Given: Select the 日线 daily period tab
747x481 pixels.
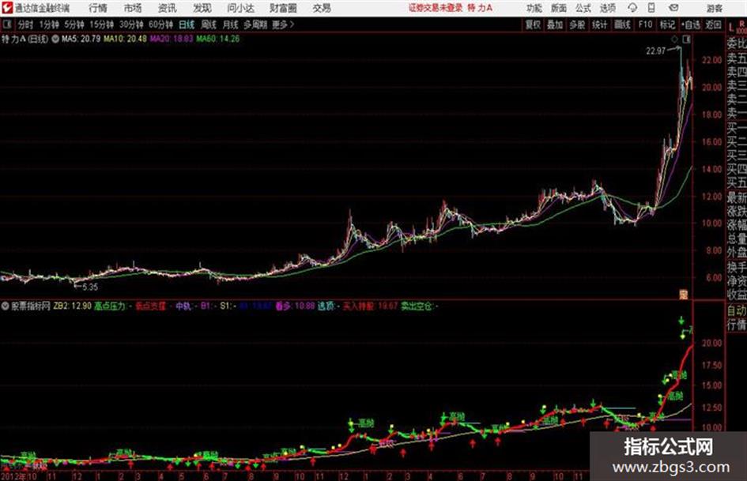Looking at the screenshot, I should (x=187, y=24).
